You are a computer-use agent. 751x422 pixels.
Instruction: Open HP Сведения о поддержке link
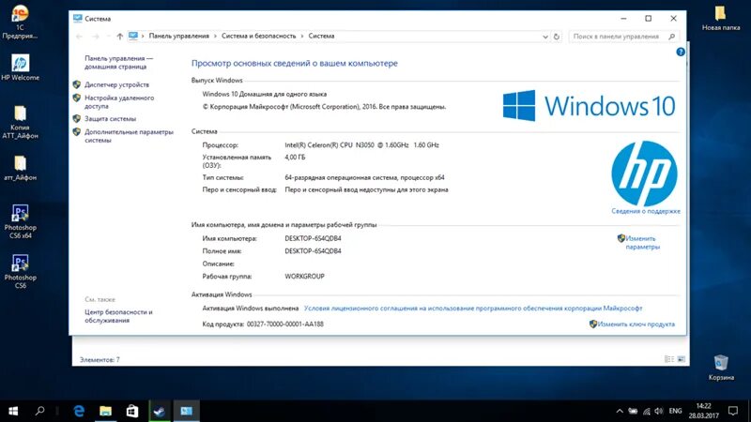(x=646, y=211)
